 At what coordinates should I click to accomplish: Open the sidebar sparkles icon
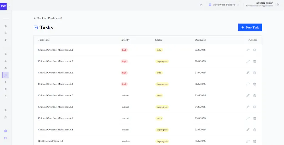point(5,40)
